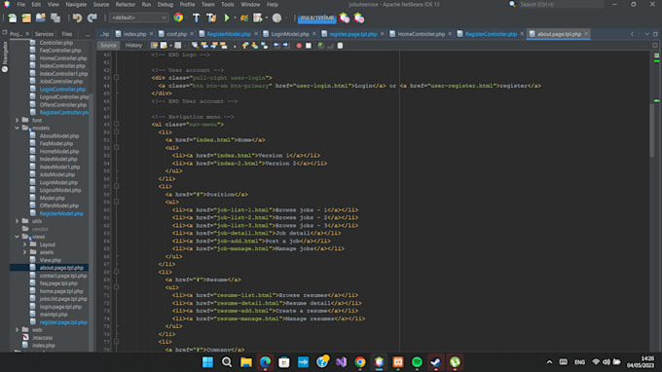The image size is (662, 372).
Task: Click the Shift Line Left icon
Action: [276, 45]
